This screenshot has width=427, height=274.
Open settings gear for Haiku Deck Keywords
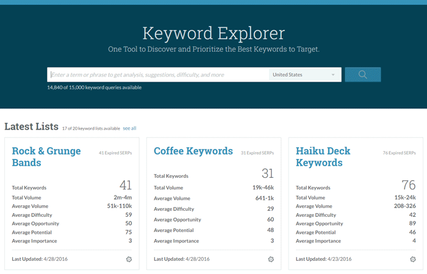click(x=412, y=259)
